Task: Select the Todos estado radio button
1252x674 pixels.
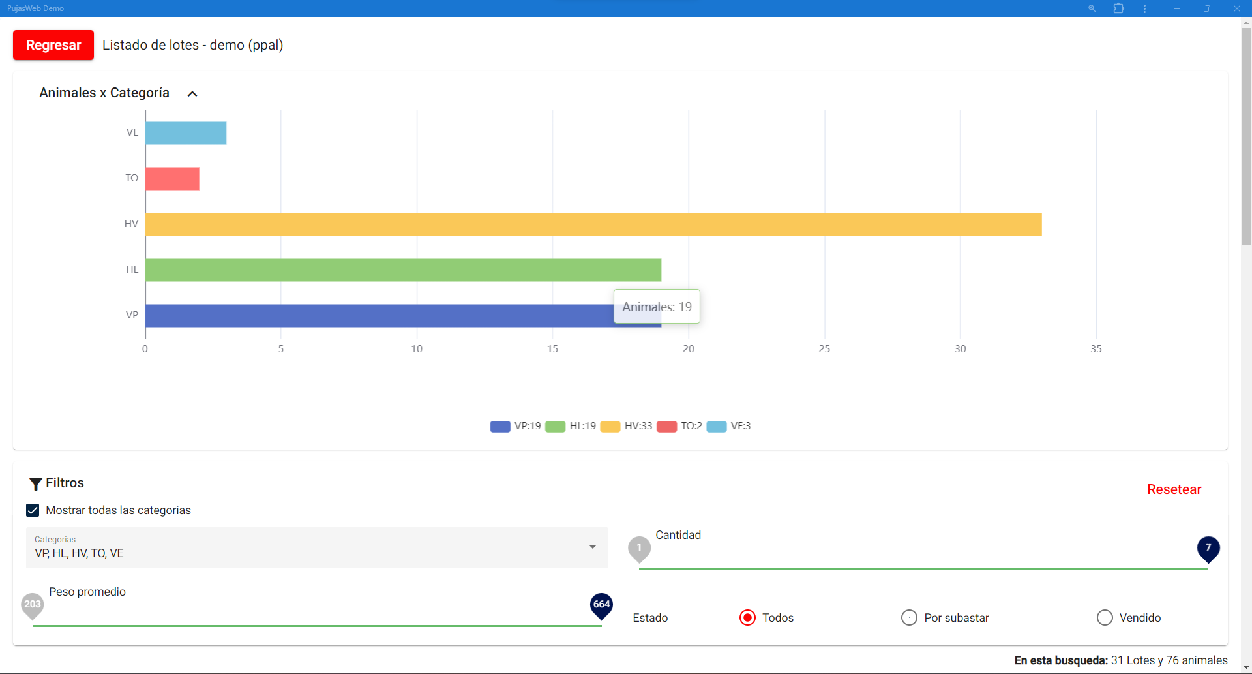Action: click(x=747, y=617)
